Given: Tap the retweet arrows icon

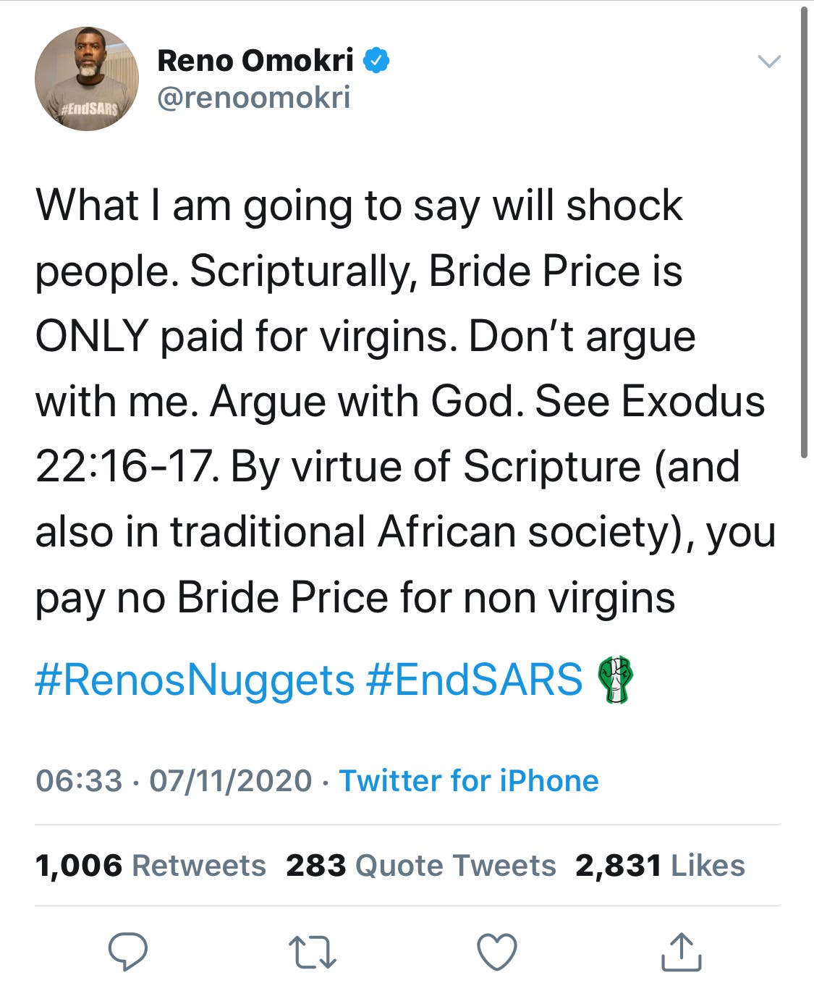Looking at the screenshot, I should (312, 952).
